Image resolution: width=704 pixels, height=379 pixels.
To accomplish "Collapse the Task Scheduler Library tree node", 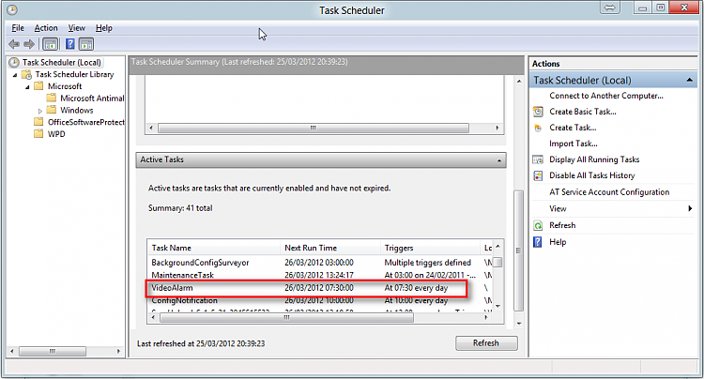I will coord(15,75).
